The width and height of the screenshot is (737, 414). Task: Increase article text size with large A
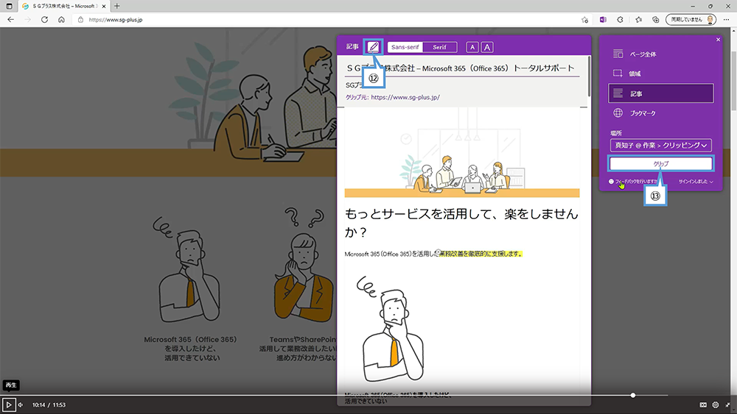click(487, 47)
